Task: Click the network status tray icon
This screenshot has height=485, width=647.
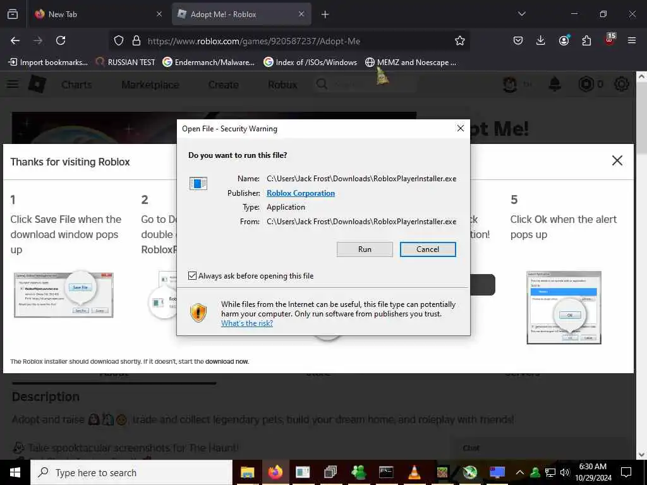Action: [550, 472]
